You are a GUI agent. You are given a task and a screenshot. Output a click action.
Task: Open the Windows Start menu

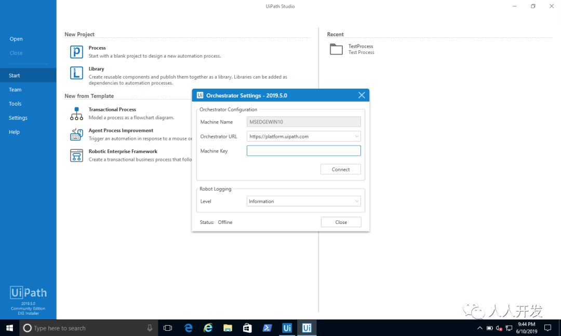click(x=10, y=328)
